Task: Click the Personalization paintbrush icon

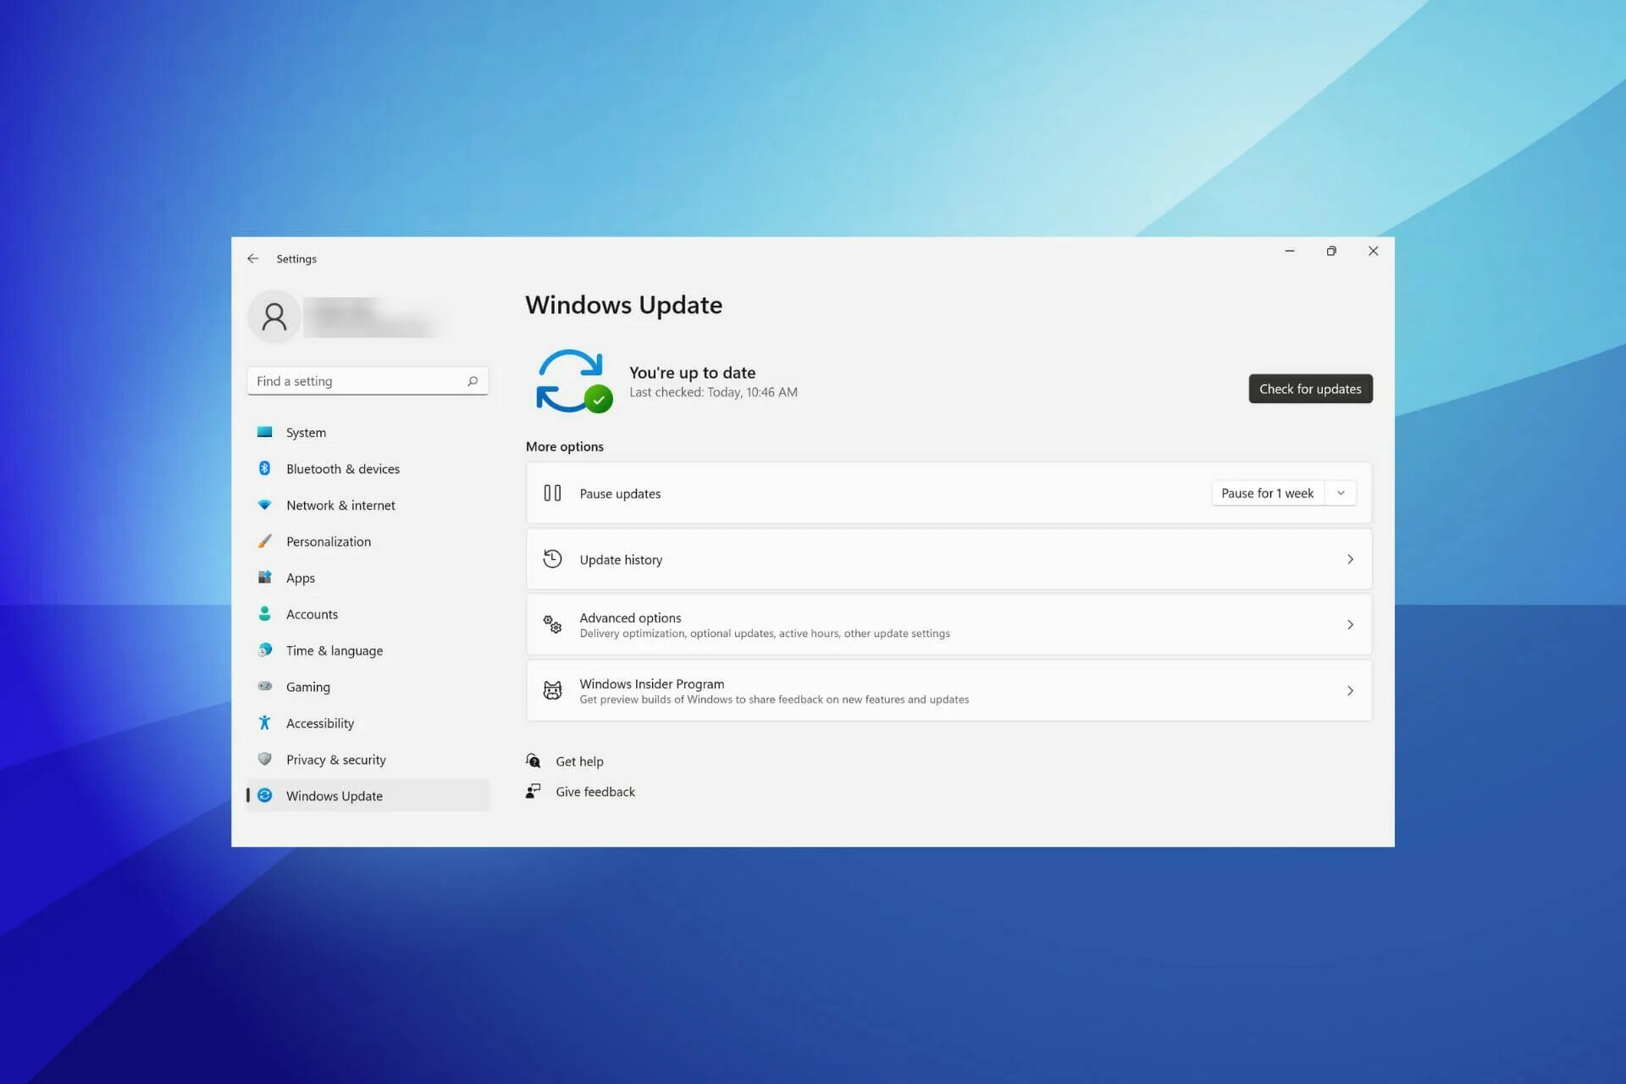Action: [264, 541]
